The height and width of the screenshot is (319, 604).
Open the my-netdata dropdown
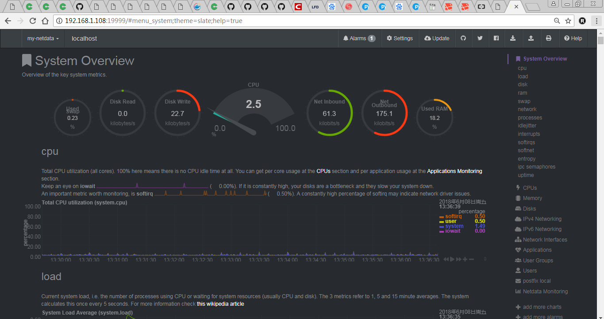pyautogui.click(x=43, y=38)
